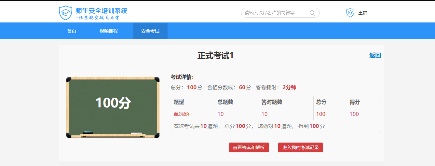Click the white chalk on the blackboard ledge
Image resolution: width=435 pixels, height=166 pixels.
[x=136, y=133]
